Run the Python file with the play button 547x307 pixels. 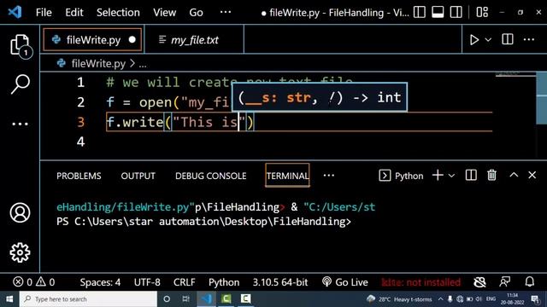click(x=473, y=40)
